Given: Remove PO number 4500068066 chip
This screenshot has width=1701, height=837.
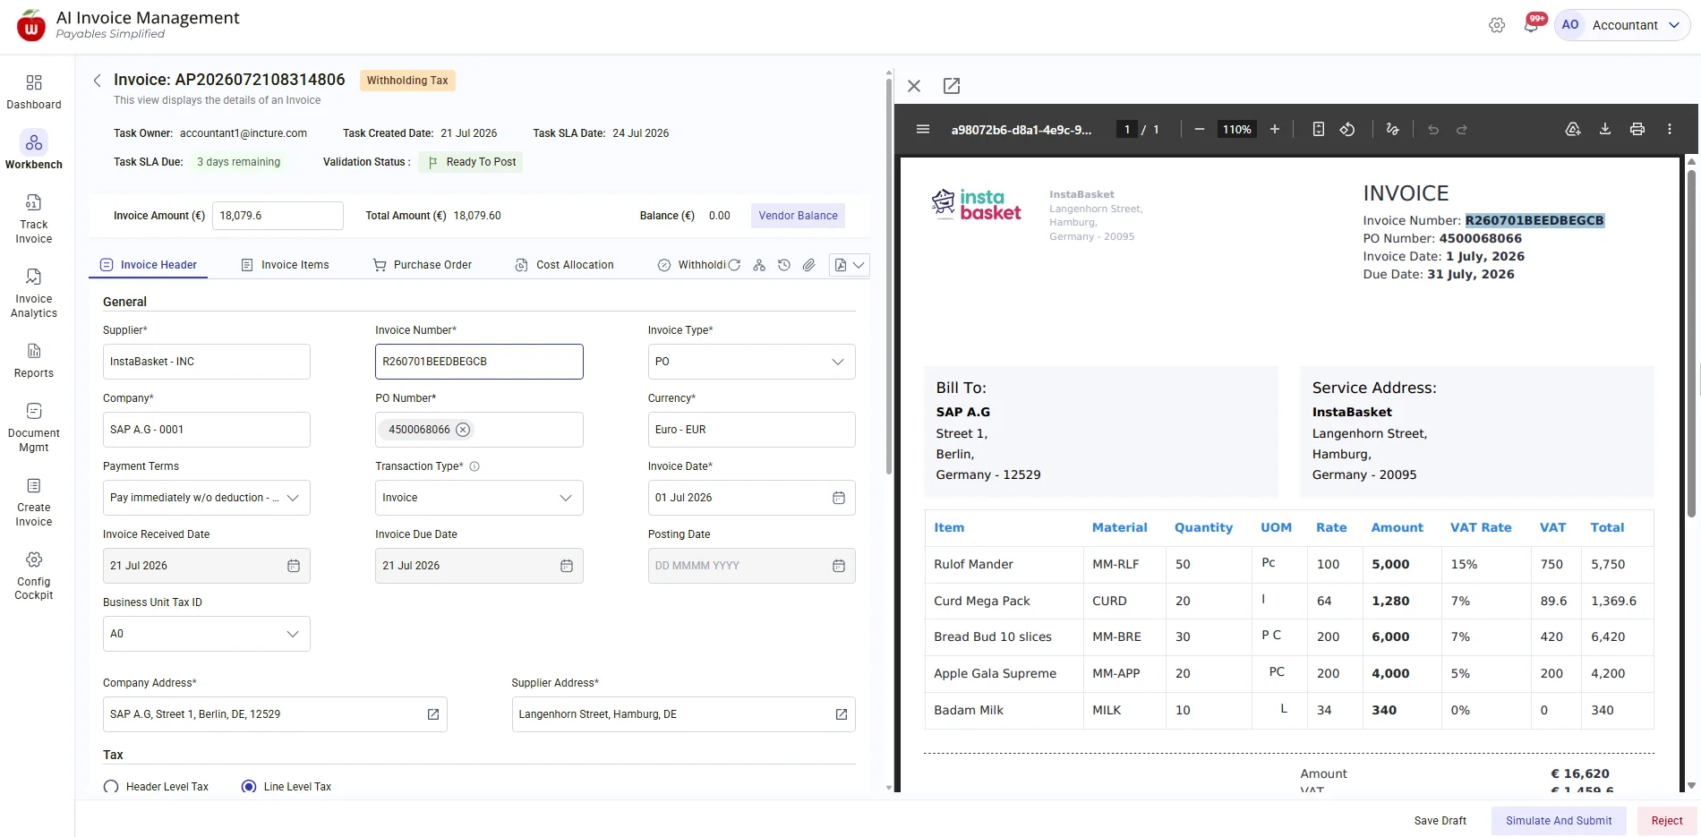Looking at the screenshot, I should pos(463,430).
